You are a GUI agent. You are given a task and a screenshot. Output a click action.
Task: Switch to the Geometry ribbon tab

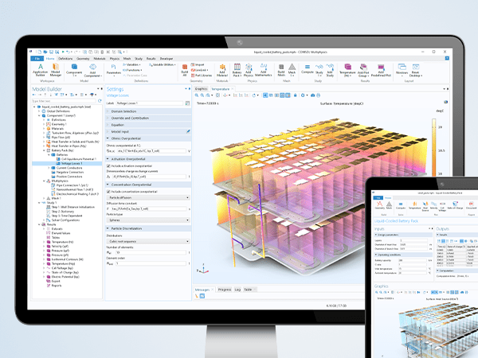83,58
